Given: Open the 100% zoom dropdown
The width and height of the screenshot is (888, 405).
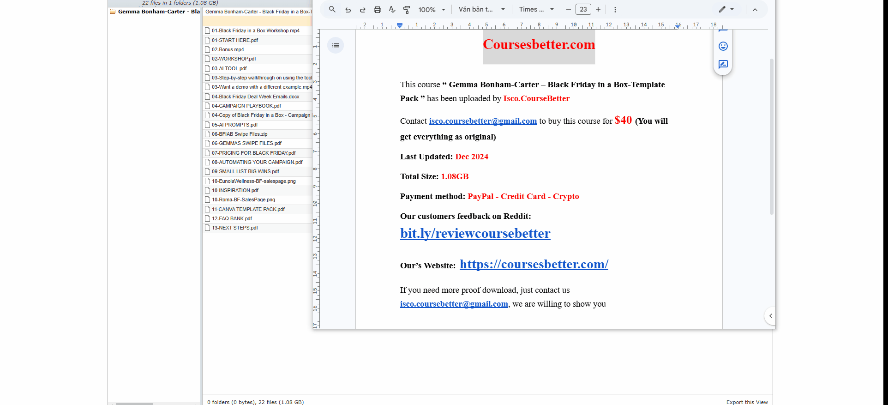Looking at the screenshot, I should (x=432, y=10).
